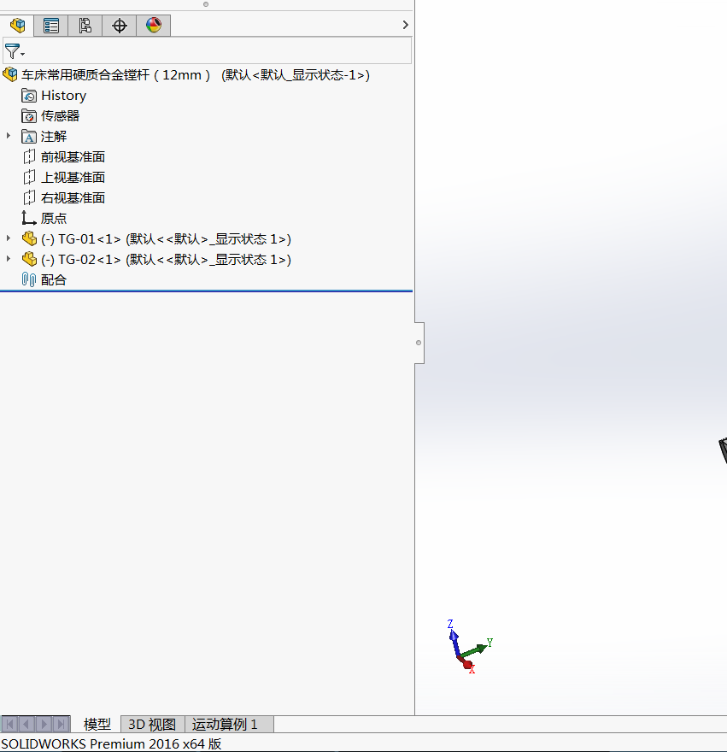Expand the TG-02<1> component node
Viewport: 727px width, 752px height.
coord(9,259)
